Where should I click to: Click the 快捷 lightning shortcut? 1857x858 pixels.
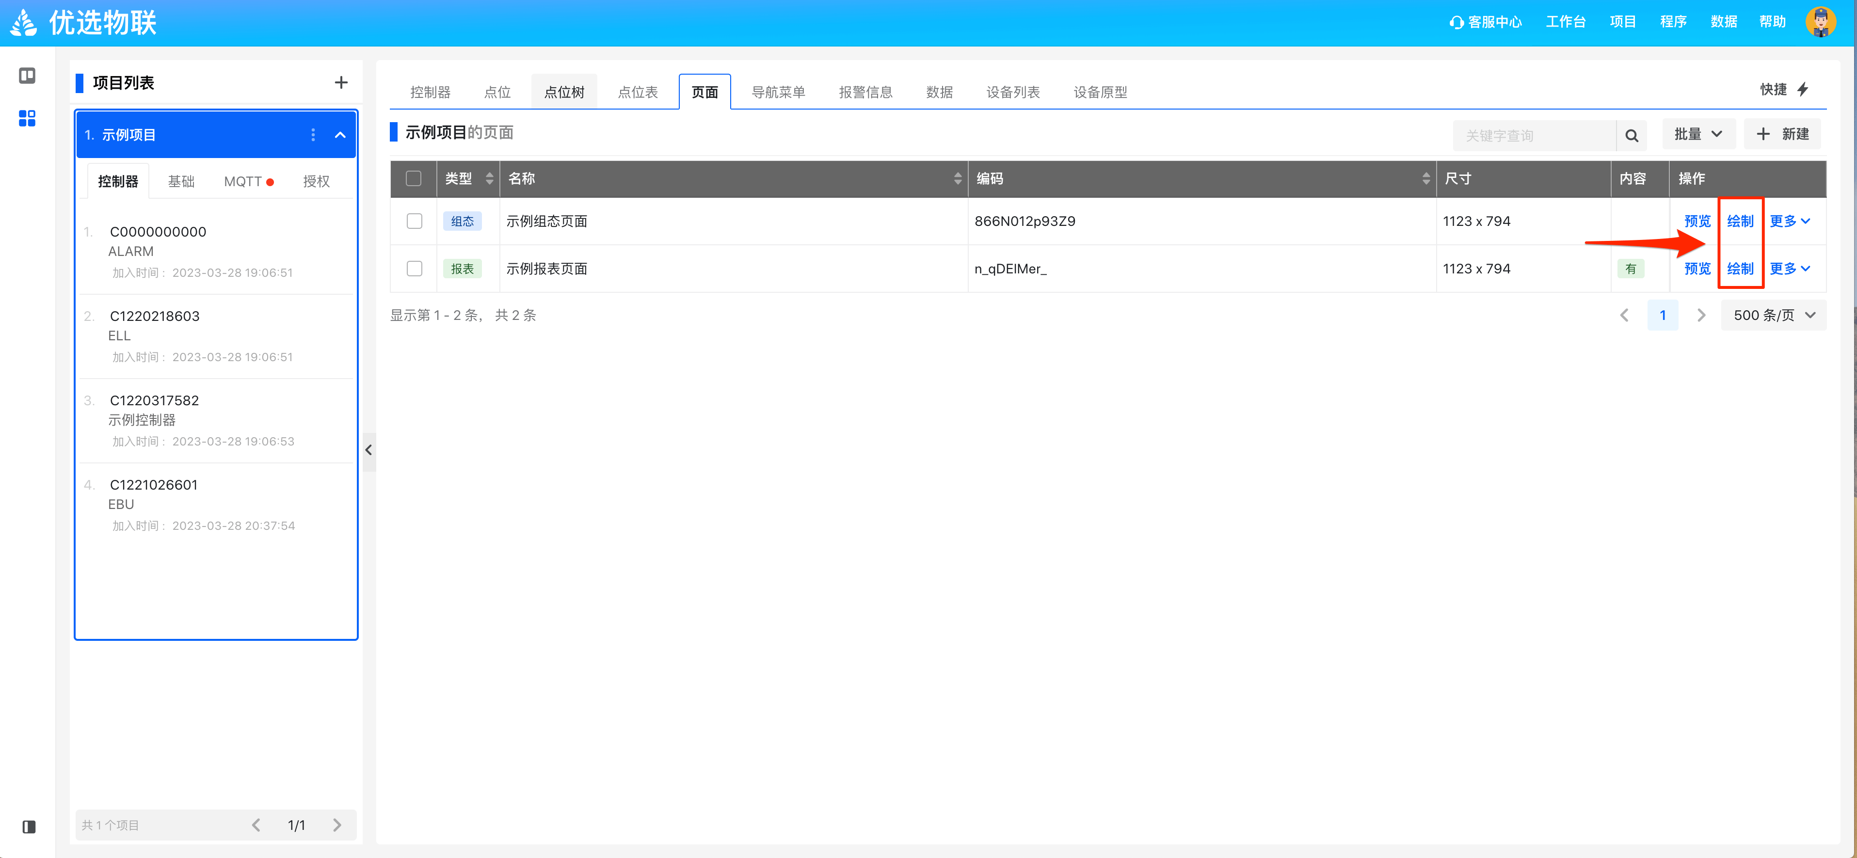click(x=1784, y=89)
